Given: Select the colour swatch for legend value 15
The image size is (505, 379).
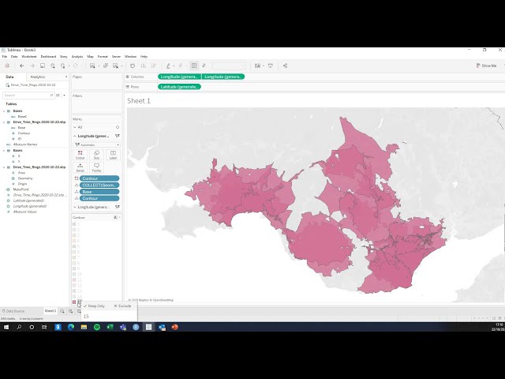Looking at the screenshot, I should 74,302.
